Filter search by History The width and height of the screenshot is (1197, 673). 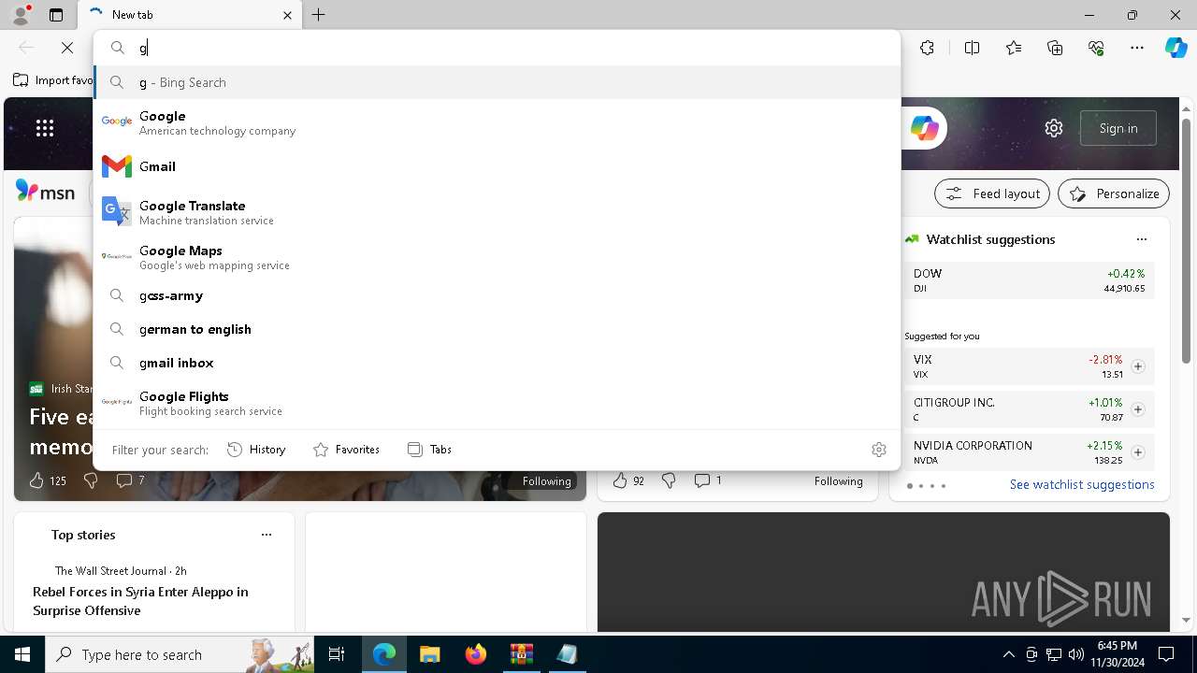tap(256, 450)
